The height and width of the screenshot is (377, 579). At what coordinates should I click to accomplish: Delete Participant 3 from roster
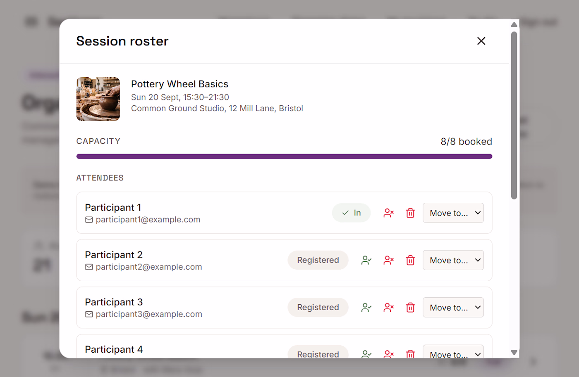(x=410, y=308)
